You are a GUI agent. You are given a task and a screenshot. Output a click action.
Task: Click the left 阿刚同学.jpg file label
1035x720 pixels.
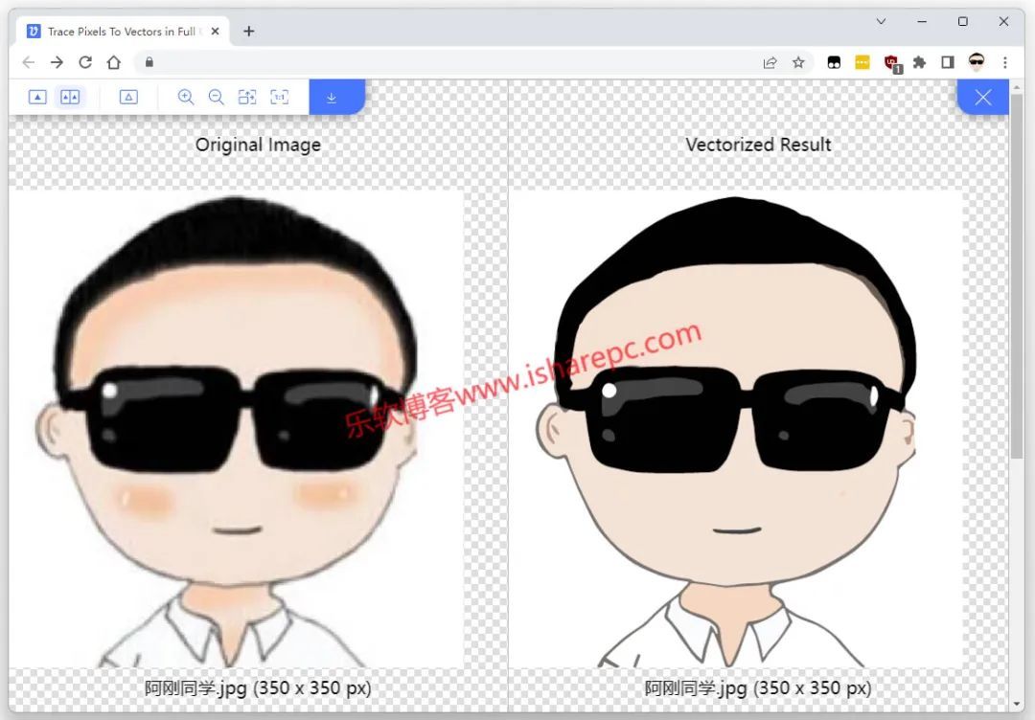[x=258, y=688]
